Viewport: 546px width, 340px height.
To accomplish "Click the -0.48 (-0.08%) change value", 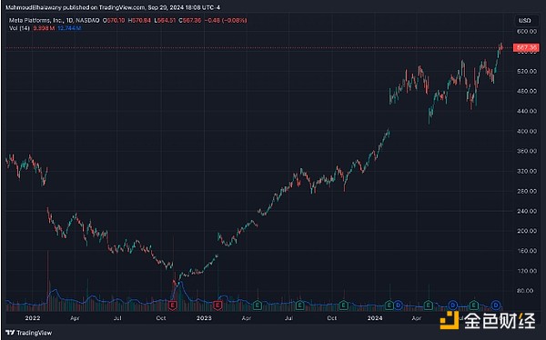I will coord(226,21).
